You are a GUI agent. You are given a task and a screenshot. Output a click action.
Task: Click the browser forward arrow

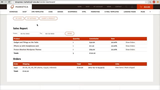point(5,2)
